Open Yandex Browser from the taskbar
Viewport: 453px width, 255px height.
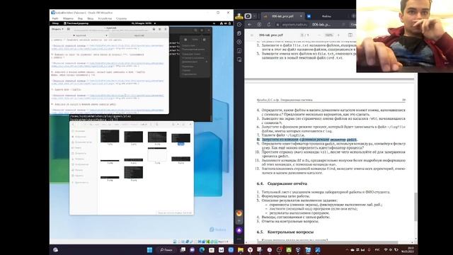click(250, 250)
